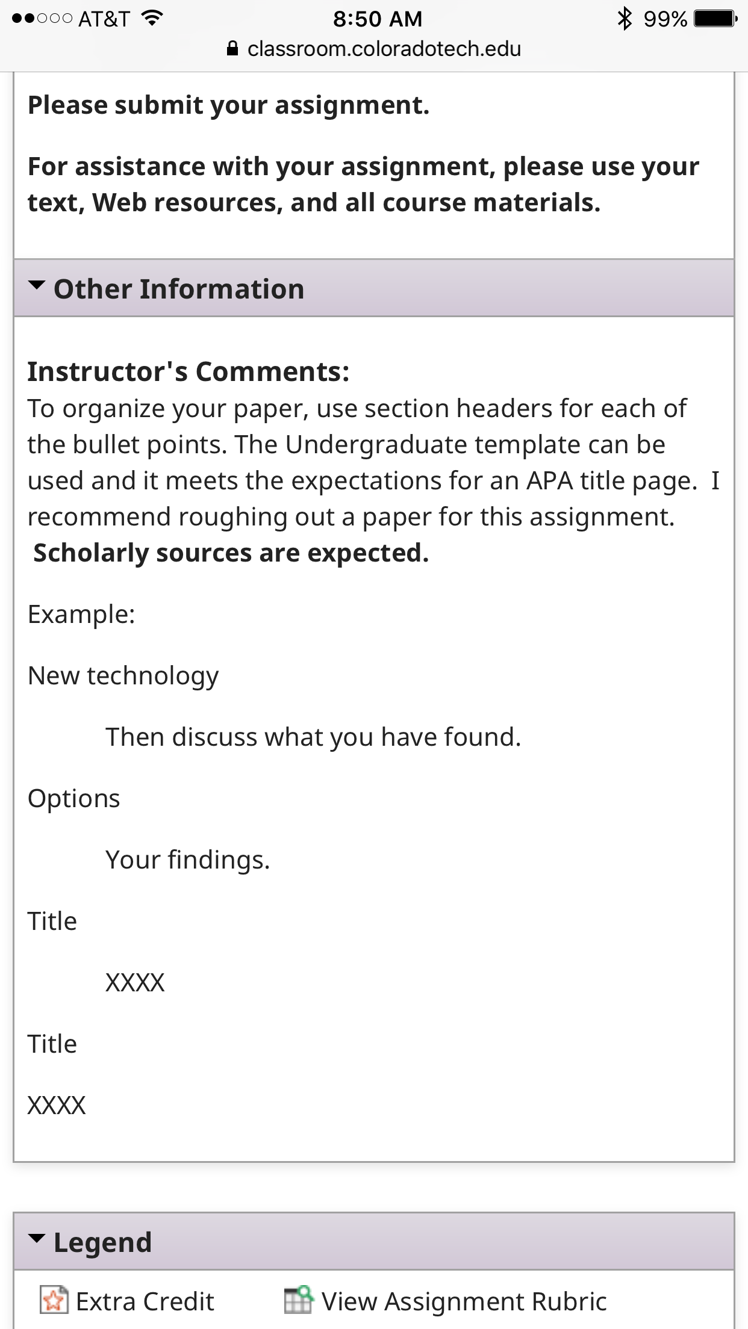Tap the cellular signal strength dots
The image size is (748, 1329).
point(42,19)
